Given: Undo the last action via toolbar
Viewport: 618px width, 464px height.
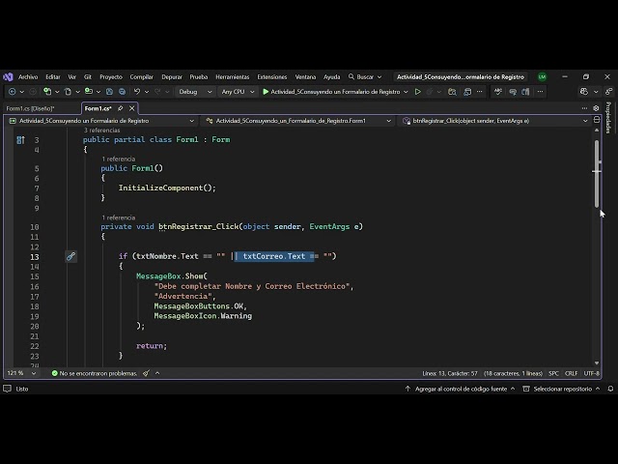Looking at the screenshot, I should click(137, 92).
